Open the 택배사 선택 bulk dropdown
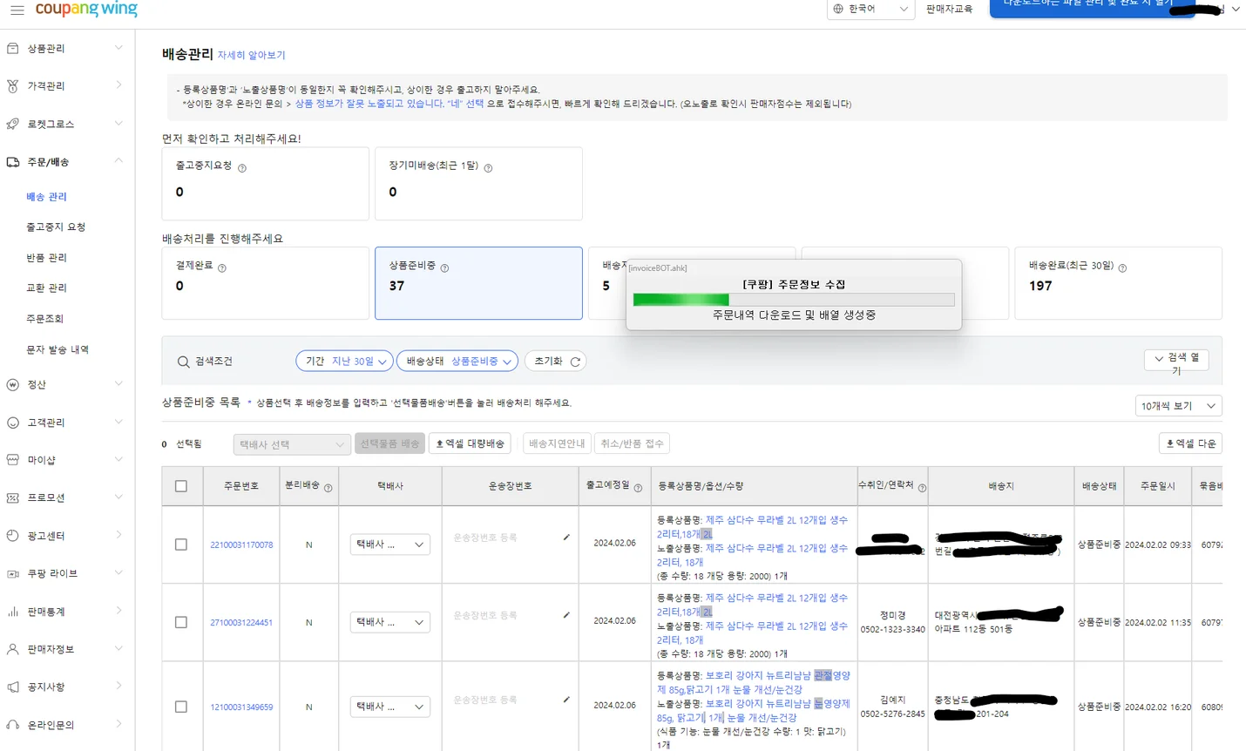This screenshot has height=751, width=1246. pyautogui.click(x=292, y=444)
